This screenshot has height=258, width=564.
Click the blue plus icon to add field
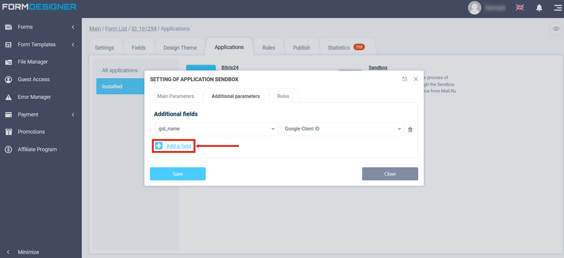159,146
